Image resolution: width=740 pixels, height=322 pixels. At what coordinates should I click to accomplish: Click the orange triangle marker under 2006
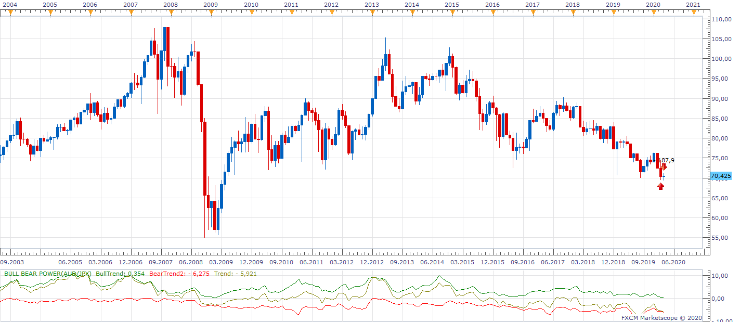click(90, 12)
